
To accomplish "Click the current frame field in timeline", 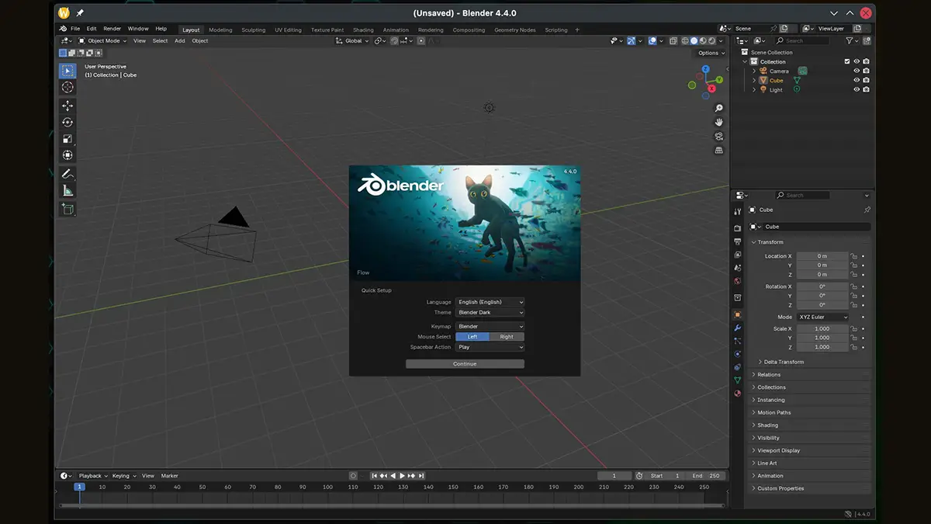I will point(614,476).
